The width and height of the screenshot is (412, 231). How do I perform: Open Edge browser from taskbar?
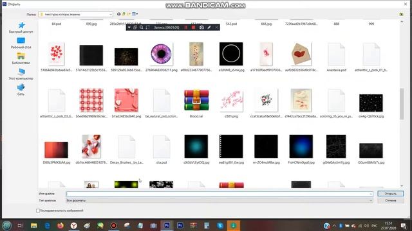pyautogui.click(x=47, y=225)
